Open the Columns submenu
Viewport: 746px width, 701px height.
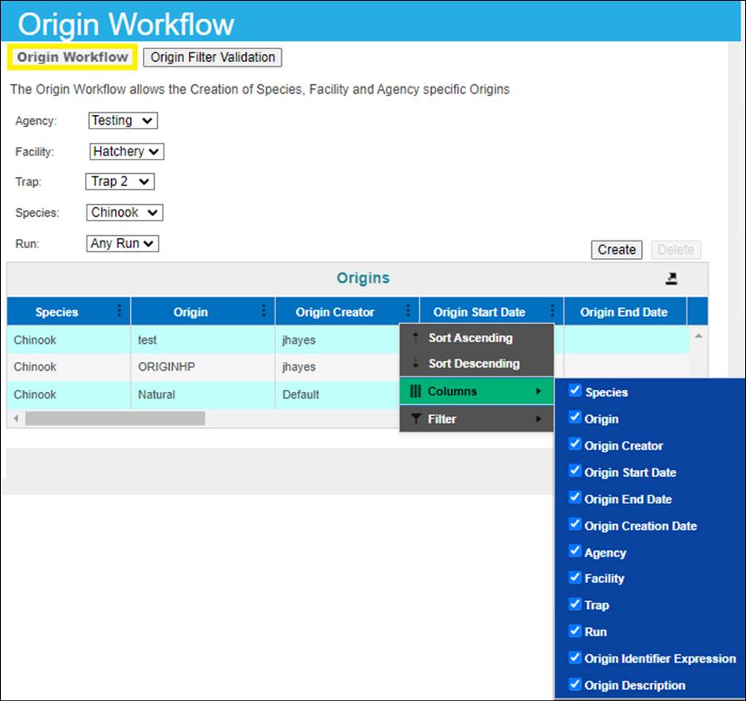475,391
